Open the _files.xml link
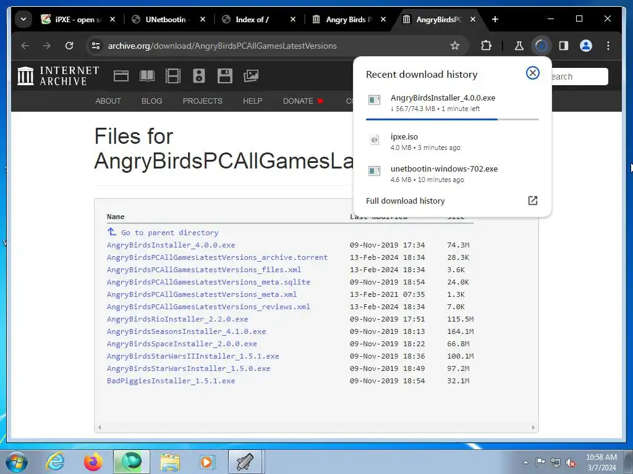 coord(204,270)
